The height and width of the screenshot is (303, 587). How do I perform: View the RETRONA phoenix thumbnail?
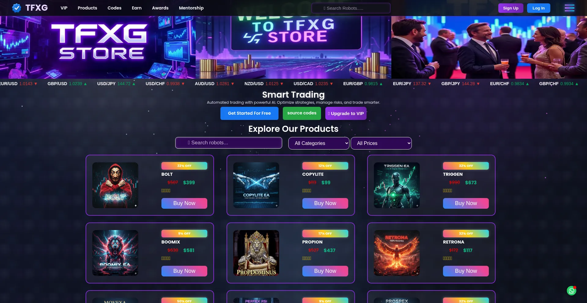(x=397, y=253)
